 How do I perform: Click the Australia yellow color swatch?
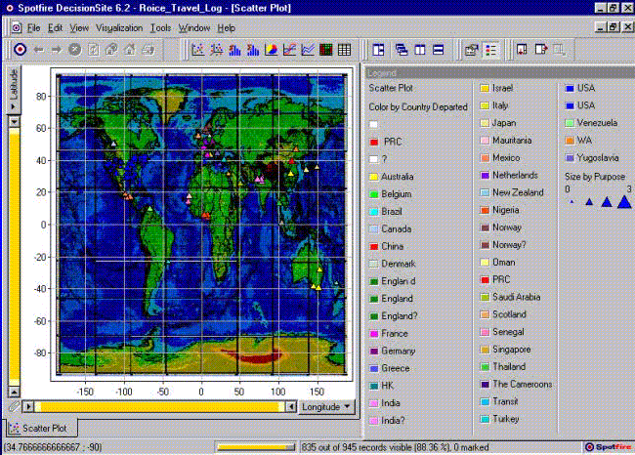point(373,177)
